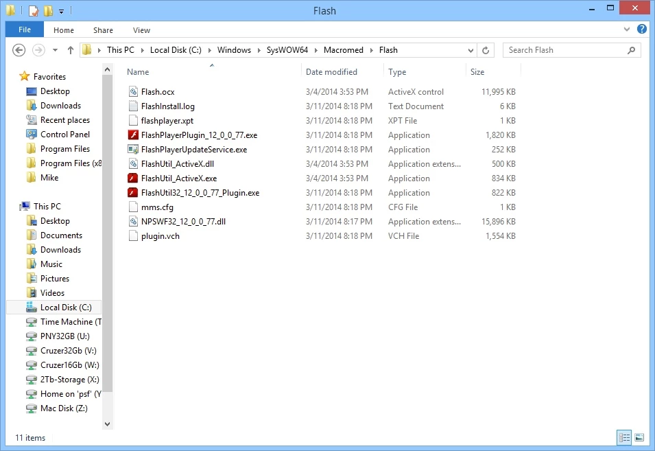Open Program Files in Favorites
The image size is (655, 451).
pos(58,149)
